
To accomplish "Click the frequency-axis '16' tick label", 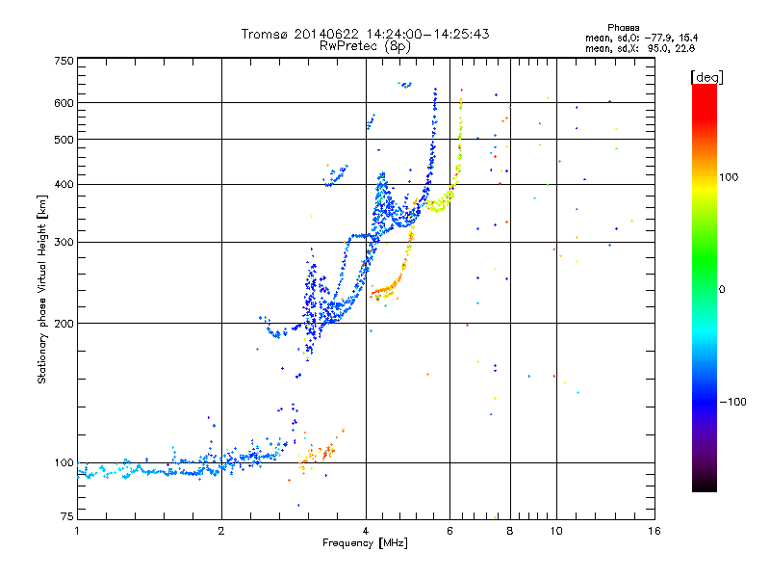I will coord(654,531).
